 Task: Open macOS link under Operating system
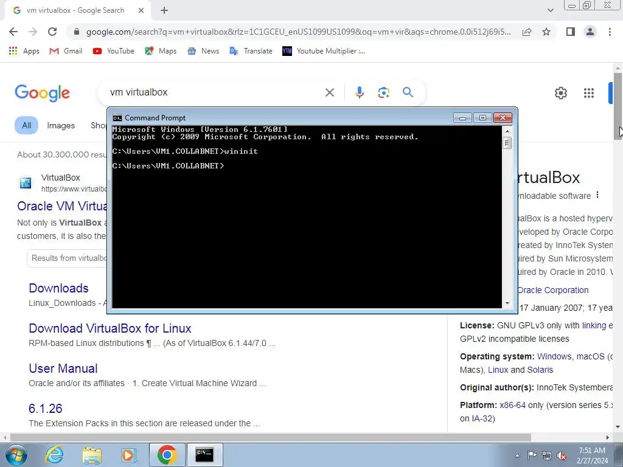[590, 356]
